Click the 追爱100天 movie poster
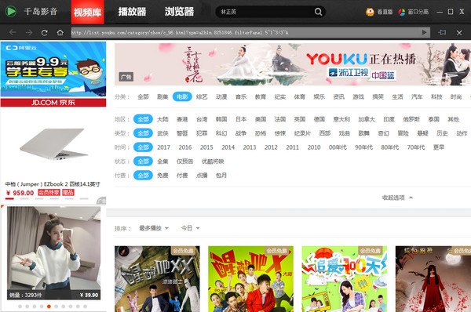Screen dimensions: 471x312 point(345,279)
